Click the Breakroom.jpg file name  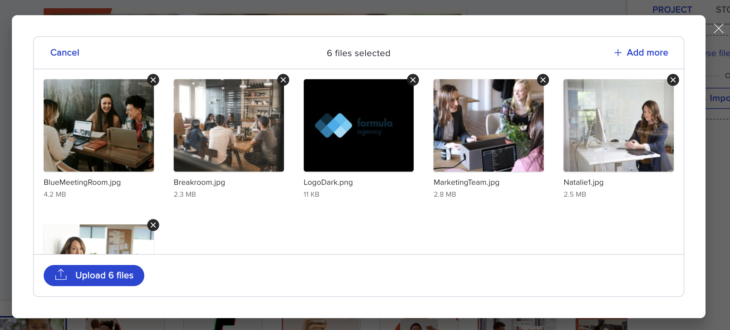coord(199,182)
